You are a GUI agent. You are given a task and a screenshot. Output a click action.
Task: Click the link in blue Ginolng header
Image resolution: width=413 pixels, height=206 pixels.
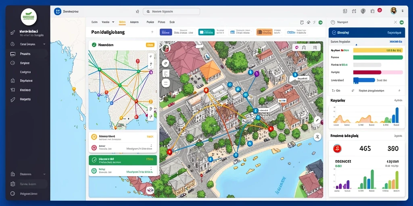tap(394, 33)
